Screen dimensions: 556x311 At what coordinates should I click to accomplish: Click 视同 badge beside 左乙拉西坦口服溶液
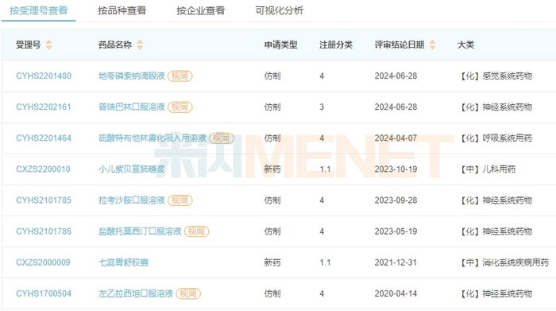point(188,294)
